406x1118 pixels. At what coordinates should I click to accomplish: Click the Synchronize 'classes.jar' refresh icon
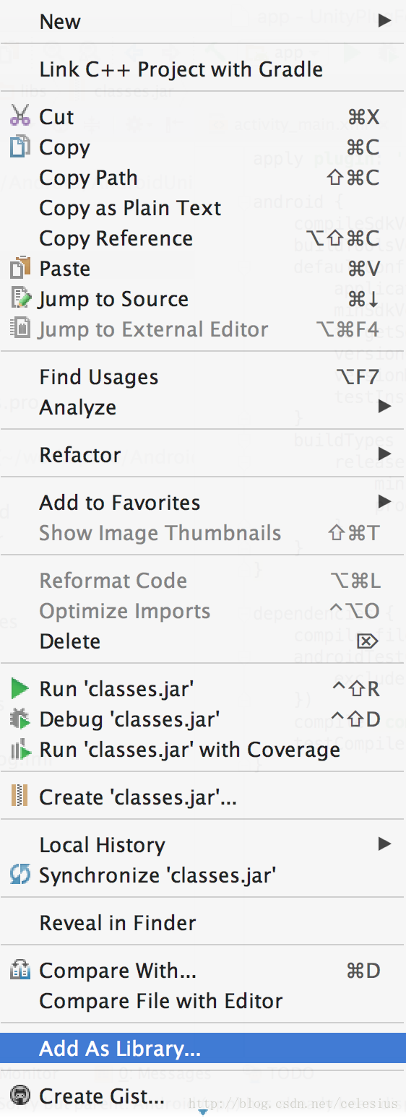click(x=20, y=875)
